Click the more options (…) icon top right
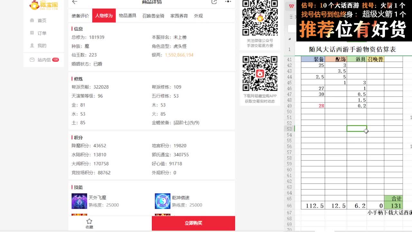The image size is (412, 232). [x=228, y=2]
